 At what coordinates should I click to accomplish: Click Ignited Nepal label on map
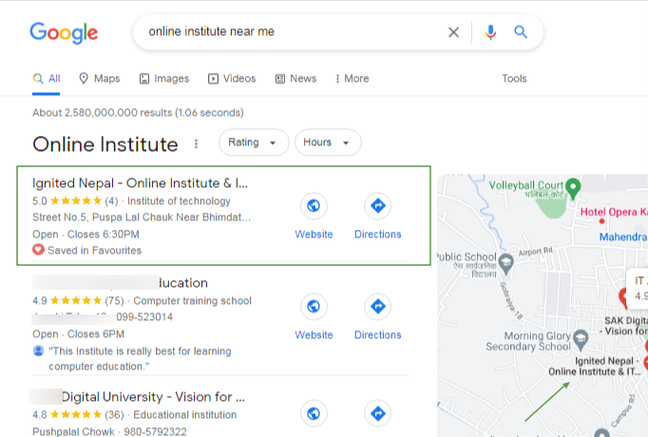[x=595, y=366]
